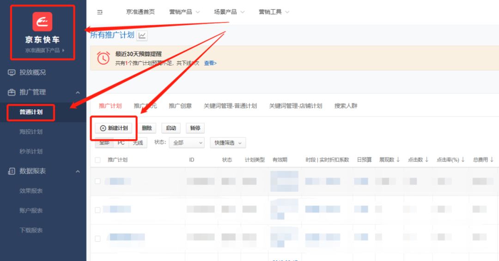
Task: Click the 京东快车 logo icon
Action: (43, 22)
